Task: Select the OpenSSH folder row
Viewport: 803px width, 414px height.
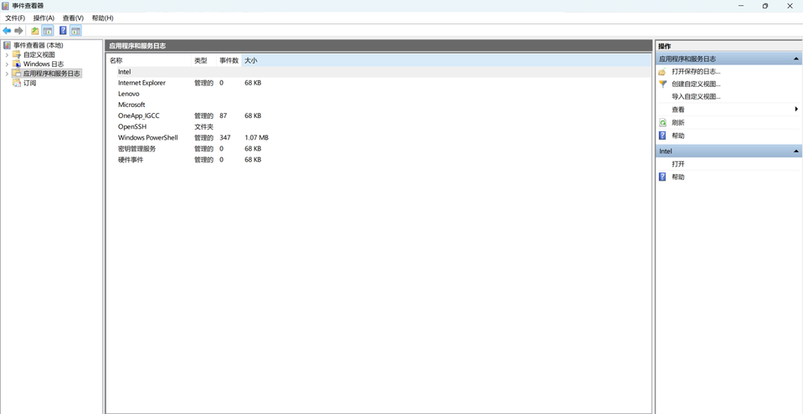Action: point(379,126)
